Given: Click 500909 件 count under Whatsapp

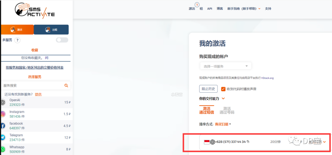Looking at the screenshot, I should 17,152.
